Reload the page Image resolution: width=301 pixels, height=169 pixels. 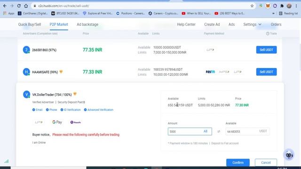[19, 6]
